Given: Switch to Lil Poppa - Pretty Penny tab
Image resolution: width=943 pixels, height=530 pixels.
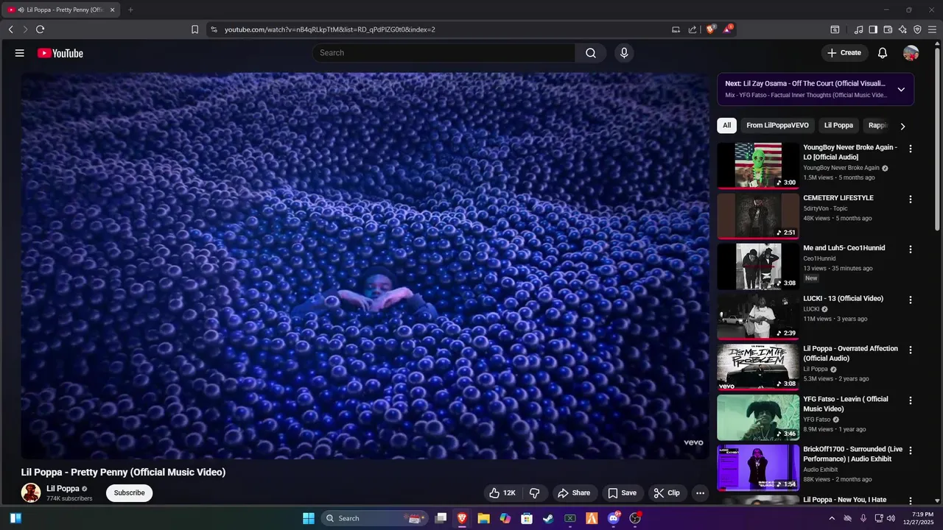Looking at the screenshot, I should coord(62,10).
